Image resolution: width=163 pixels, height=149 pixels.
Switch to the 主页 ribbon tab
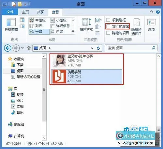[25, 12]
